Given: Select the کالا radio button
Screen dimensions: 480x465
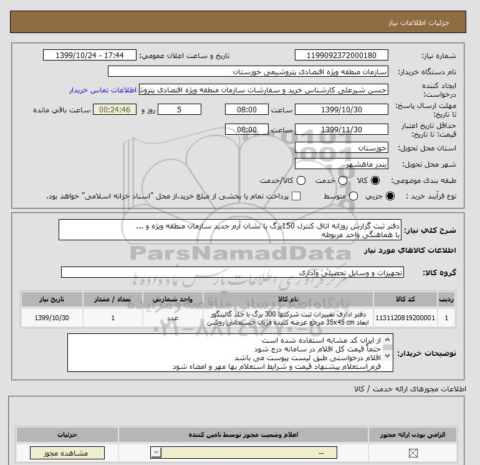Looking at the screenshot, I should click(x=375, y=180).
